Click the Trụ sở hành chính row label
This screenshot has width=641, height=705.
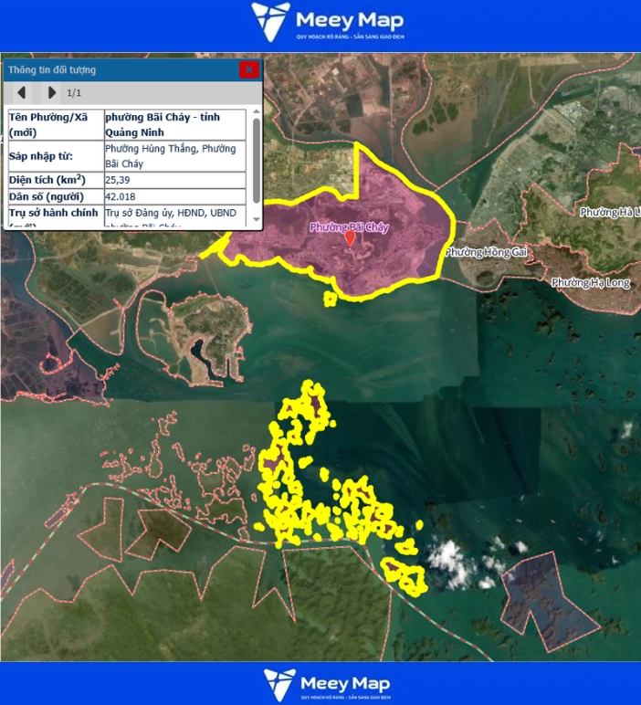53,214
